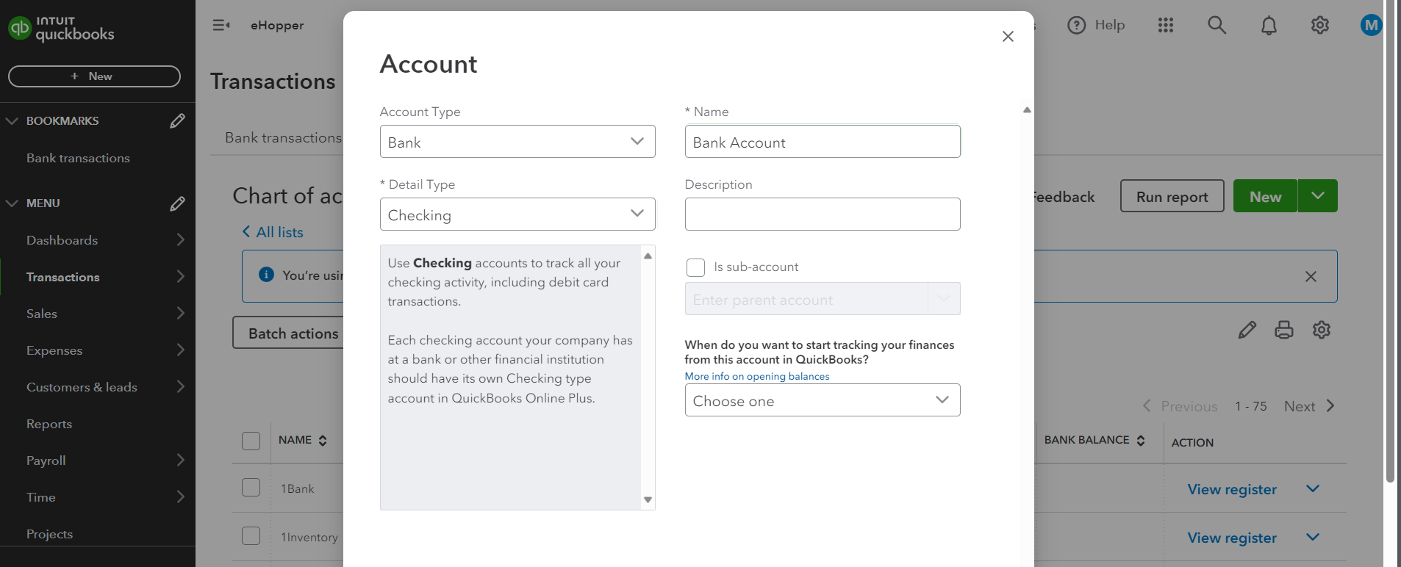Click the search magnifier icon
The image size is (1401, 567).
(x=1217, y=25)
